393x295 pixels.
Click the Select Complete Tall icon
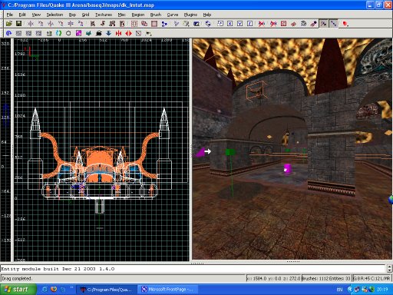click(93, 24)
